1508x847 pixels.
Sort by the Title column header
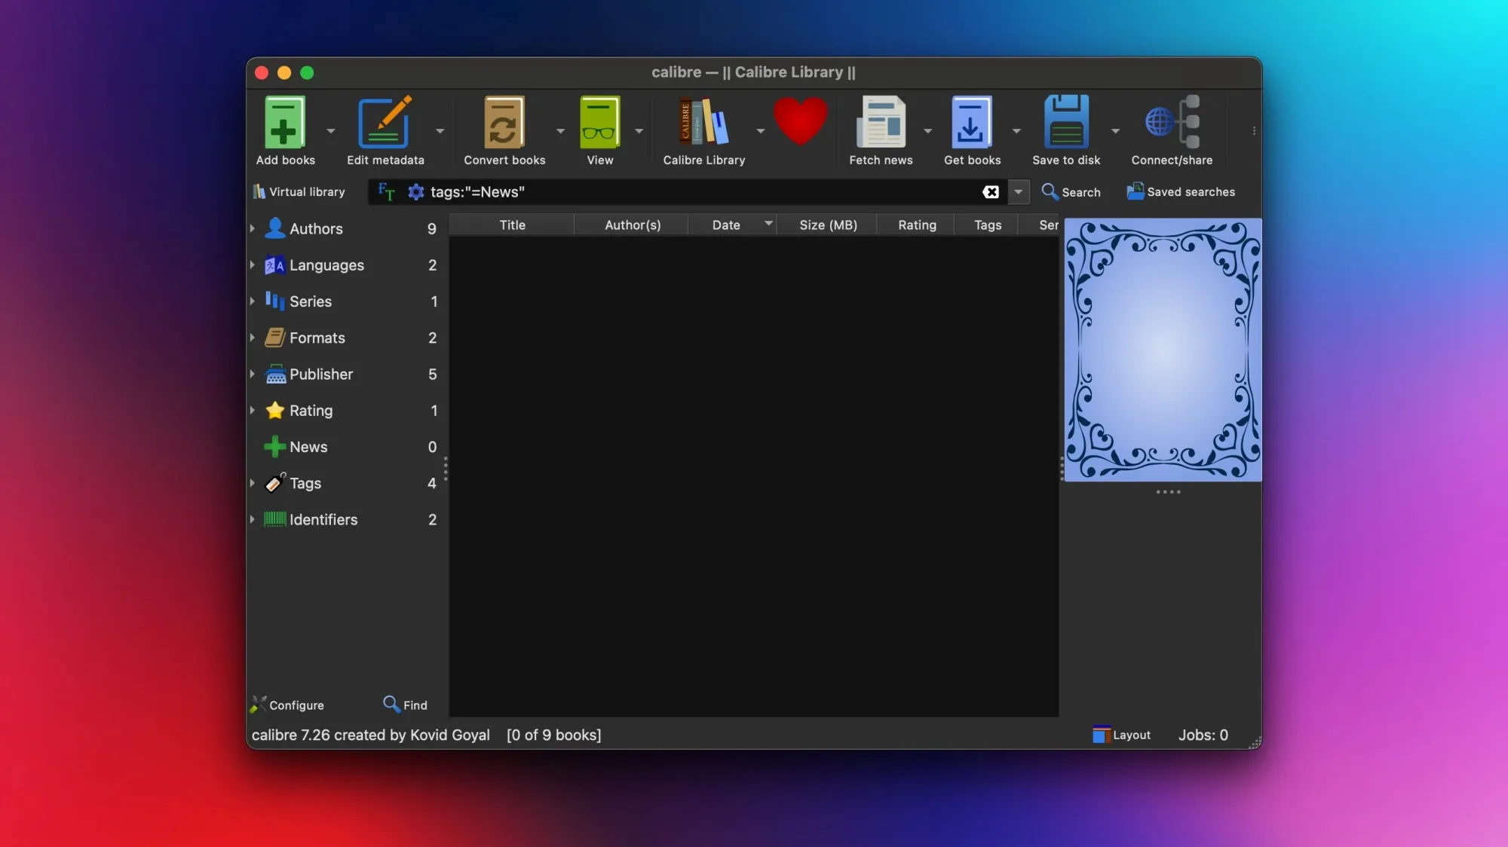point(512,225)
